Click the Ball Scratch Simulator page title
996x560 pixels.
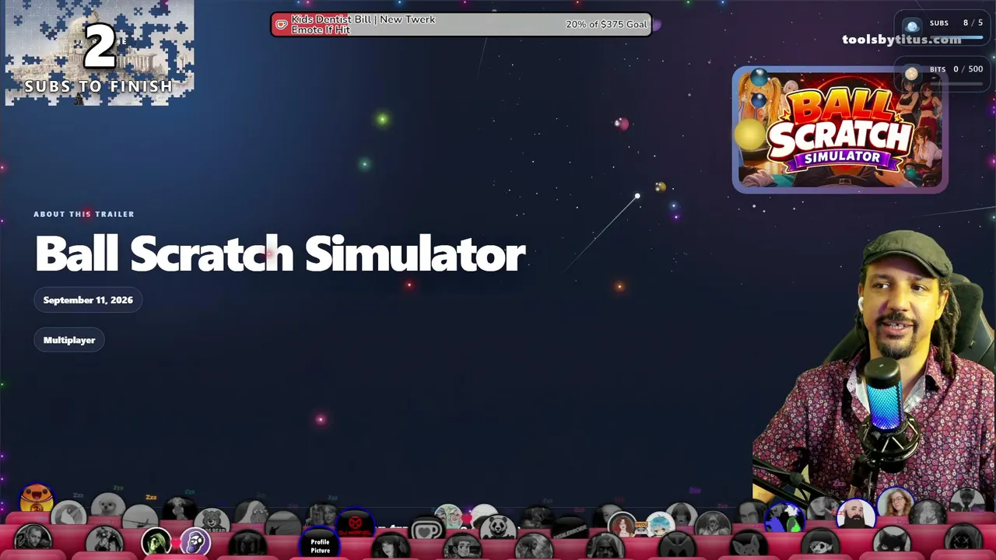pos(280,254)
